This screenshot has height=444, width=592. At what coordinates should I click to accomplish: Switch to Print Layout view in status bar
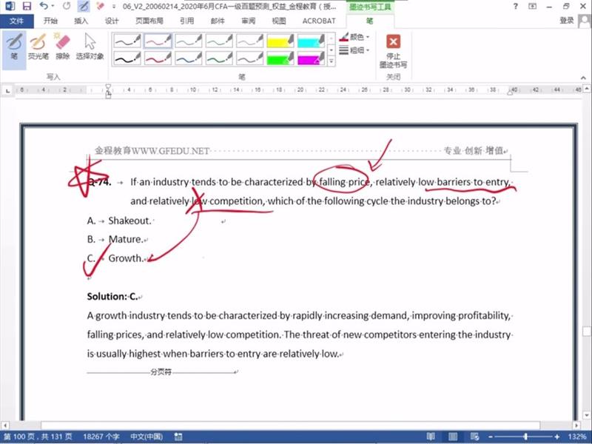pyautogui.click(x=451, y=437)
